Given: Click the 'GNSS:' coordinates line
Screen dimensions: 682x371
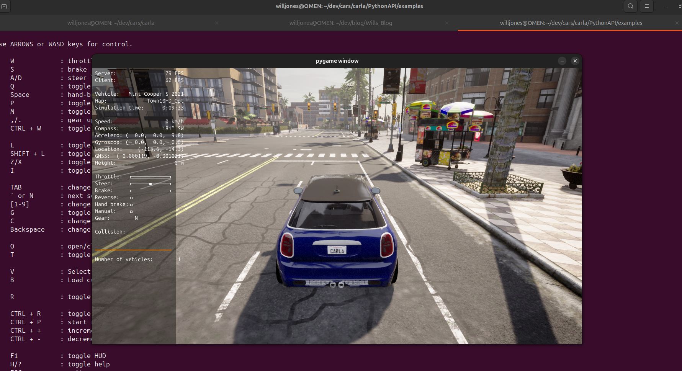Looking at the screenshot, I should 139,156.
